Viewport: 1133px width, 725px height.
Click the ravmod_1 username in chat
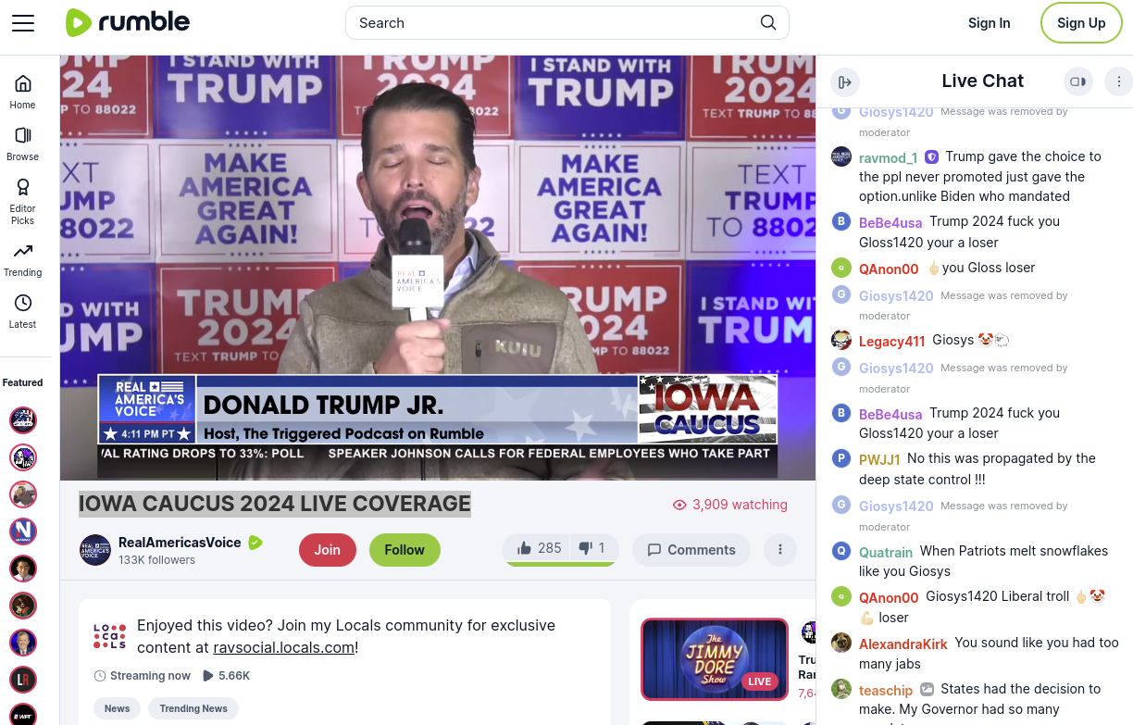point(888,158)
